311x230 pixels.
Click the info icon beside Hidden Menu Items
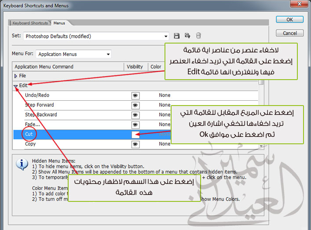(22, 164)
